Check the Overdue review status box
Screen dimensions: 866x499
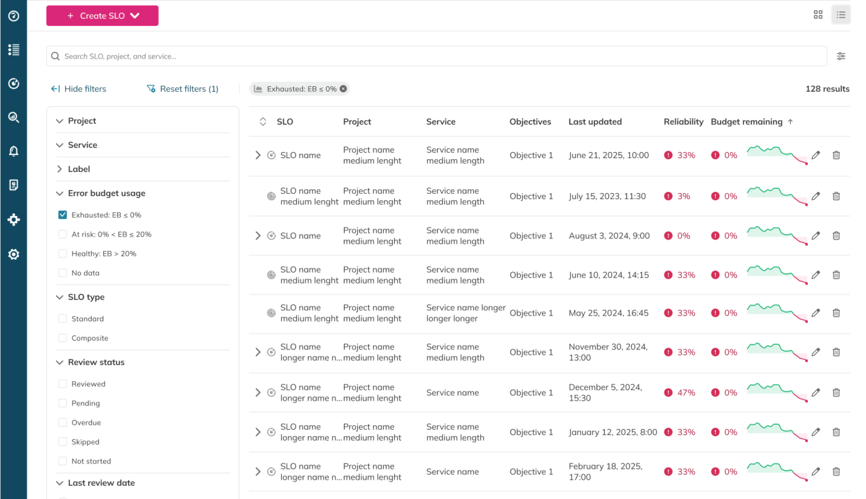(62, 422)
